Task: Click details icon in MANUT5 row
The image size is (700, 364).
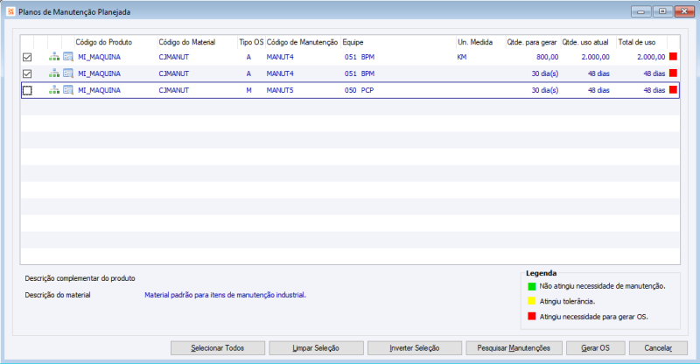Action: 68,90
